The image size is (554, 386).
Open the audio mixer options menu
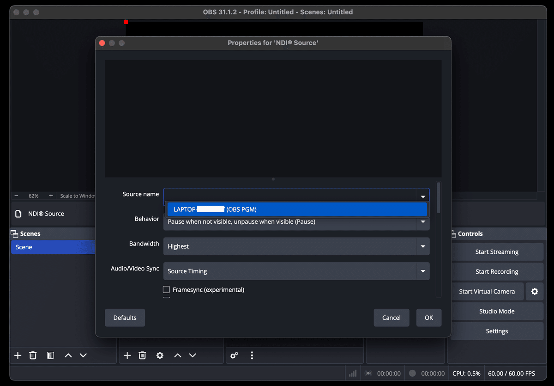(252, 355)
